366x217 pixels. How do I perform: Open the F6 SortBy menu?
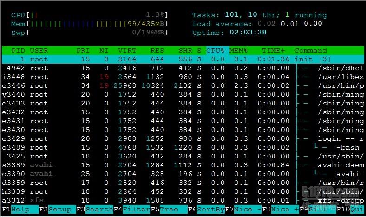point(206,209)
